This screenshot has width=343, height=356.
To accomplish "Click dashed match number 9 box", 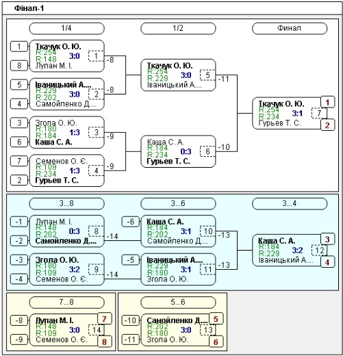I will coord(96,270).
